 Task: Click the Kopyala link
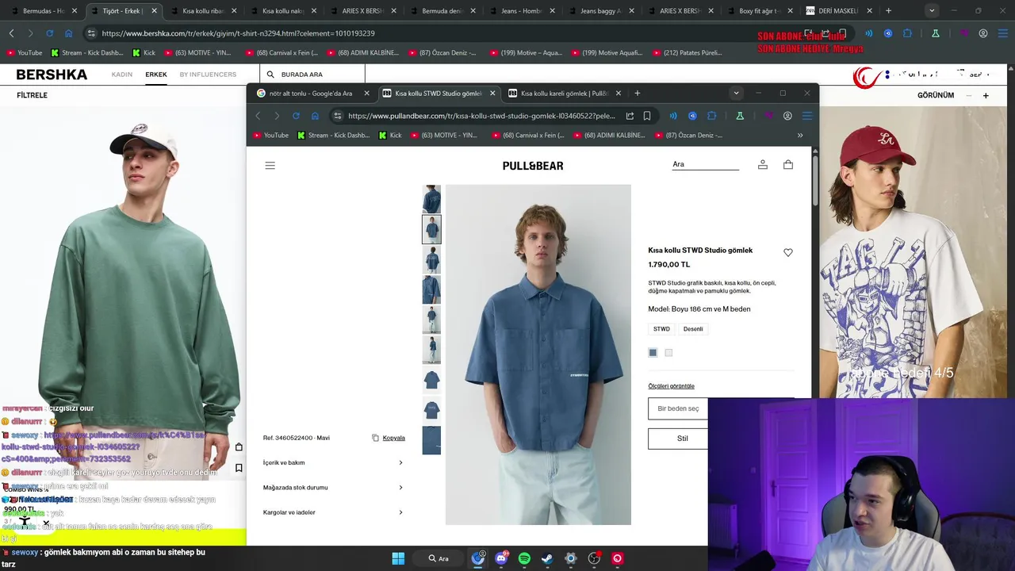393,438
